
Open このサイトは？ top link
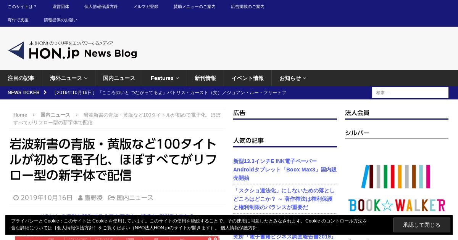point(22,6)
